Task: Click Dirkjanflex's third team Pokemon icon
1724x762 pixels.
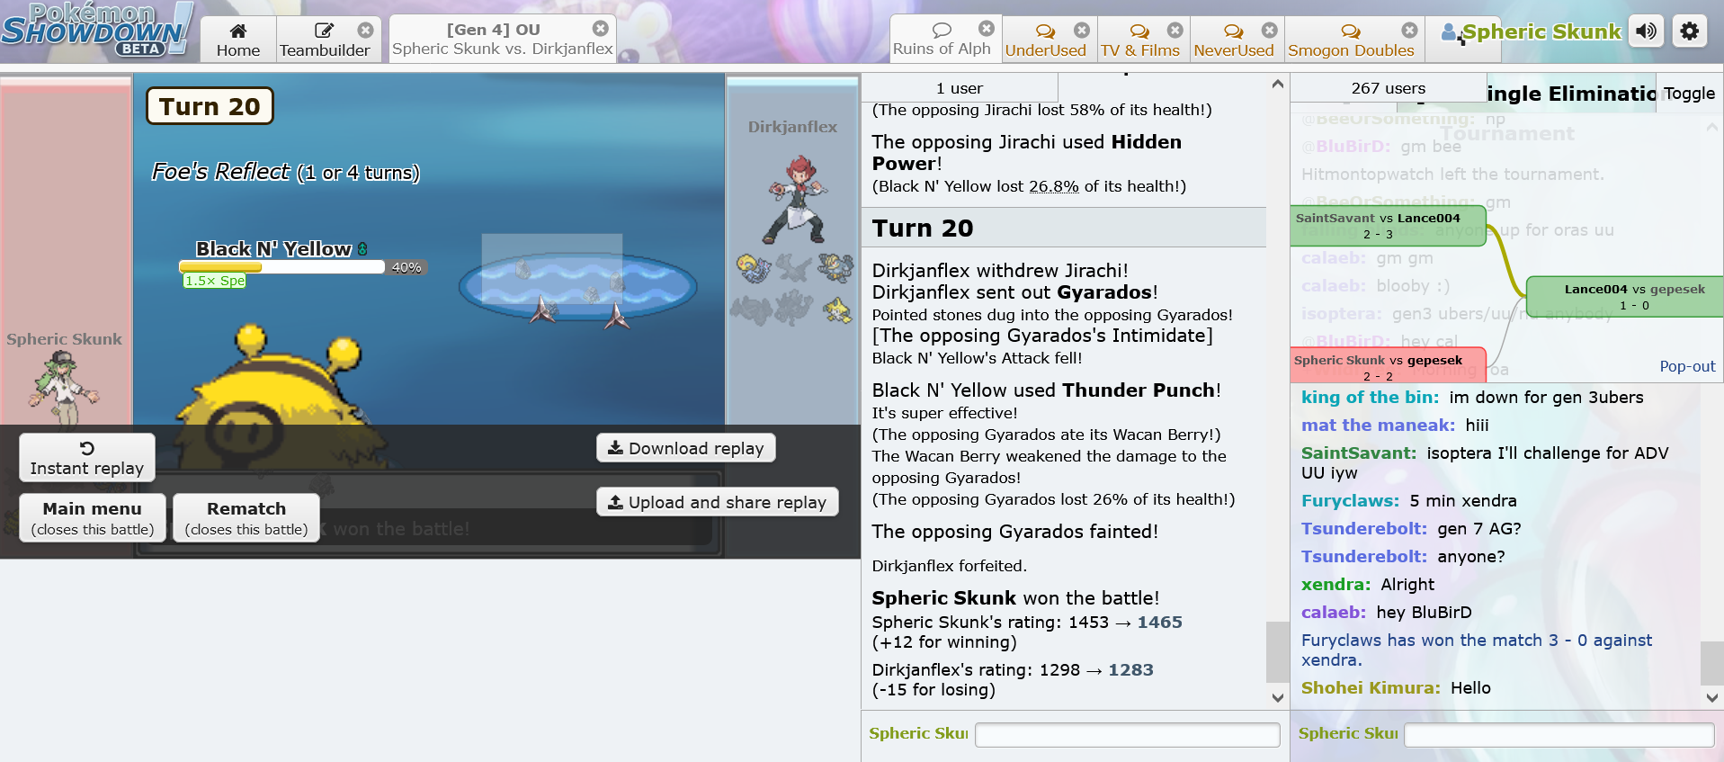Action: (835, 267)
